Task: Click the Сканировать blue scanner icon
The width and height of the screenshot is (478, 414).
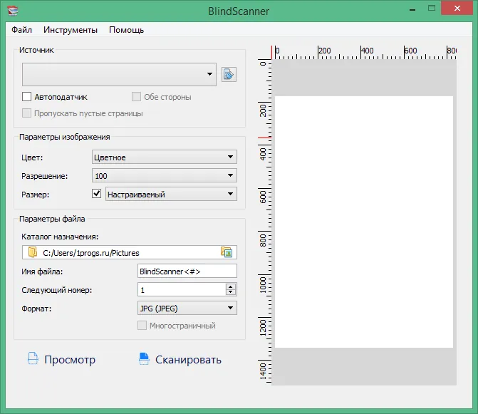Action: [144, 358]
